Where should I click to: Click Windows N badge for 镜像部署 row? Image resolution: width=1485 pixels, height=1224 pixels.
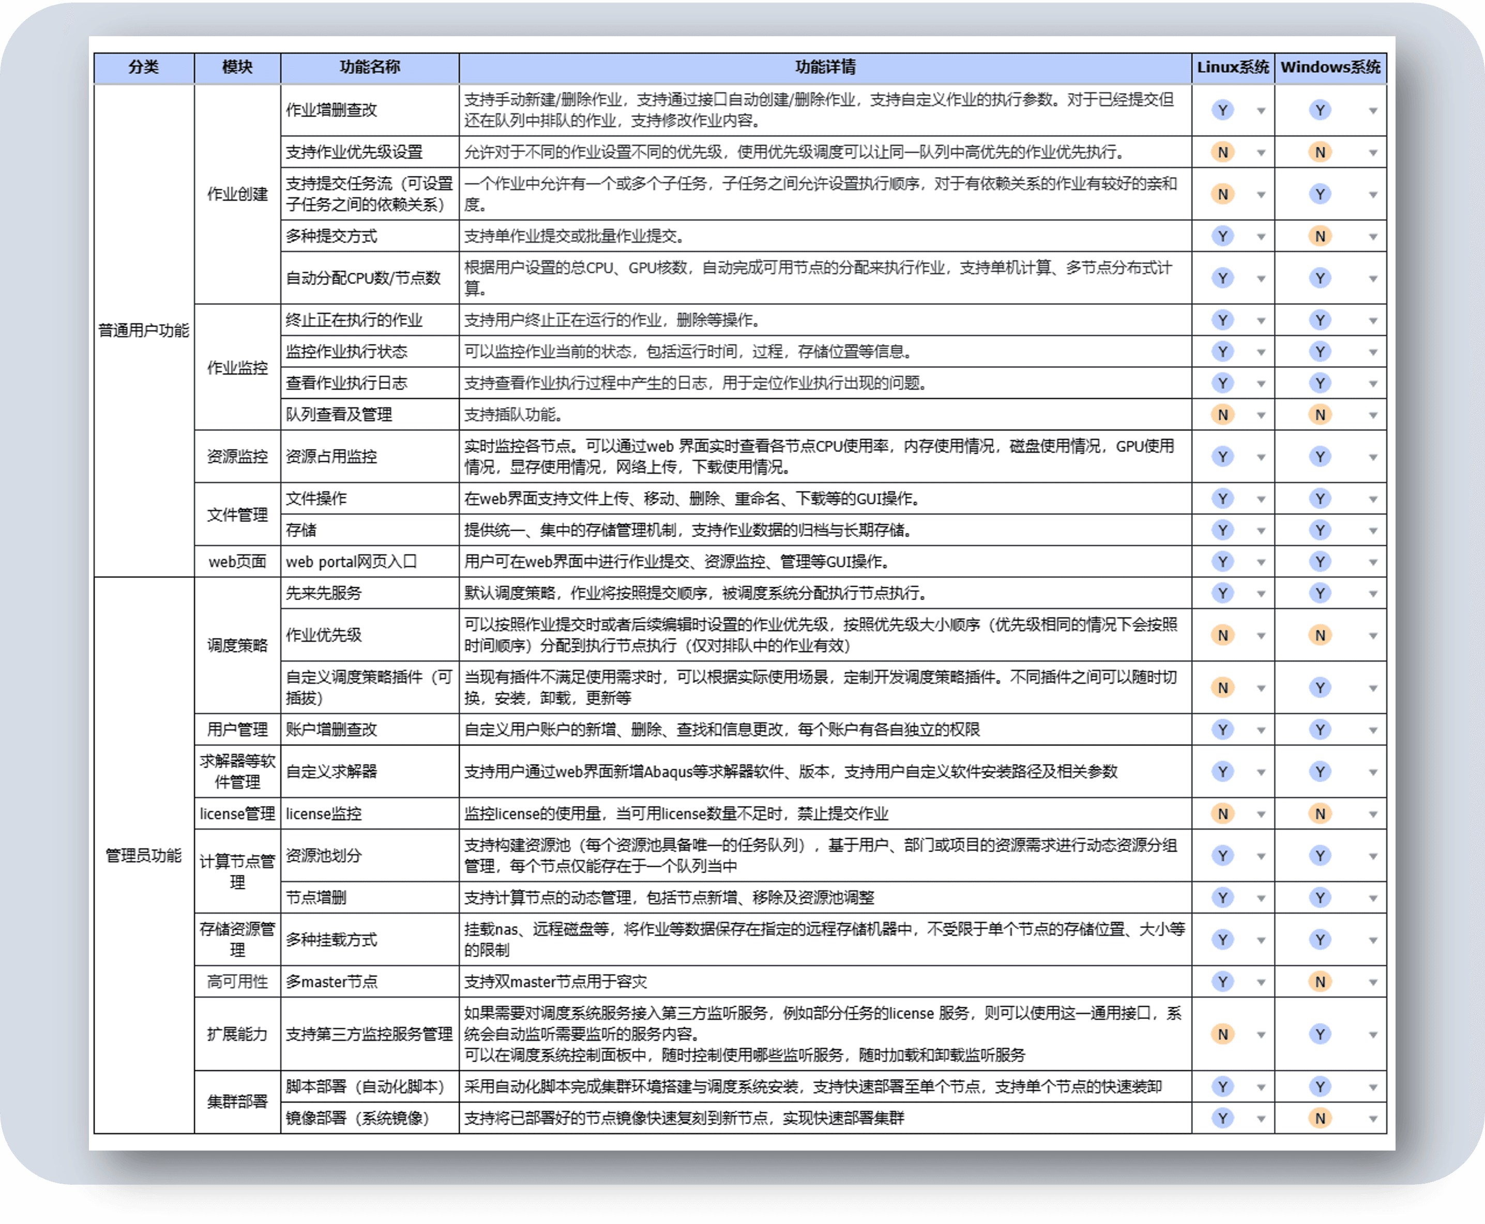tap(1320, 1118)
